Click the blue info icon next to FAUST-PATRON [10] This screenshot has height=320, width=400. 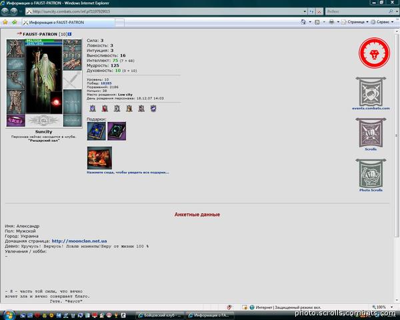69,34
